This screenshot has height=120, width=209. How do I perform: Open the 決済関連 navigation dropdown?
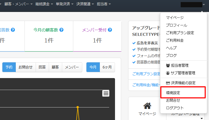pyautogui.click(x=85, y=4)
